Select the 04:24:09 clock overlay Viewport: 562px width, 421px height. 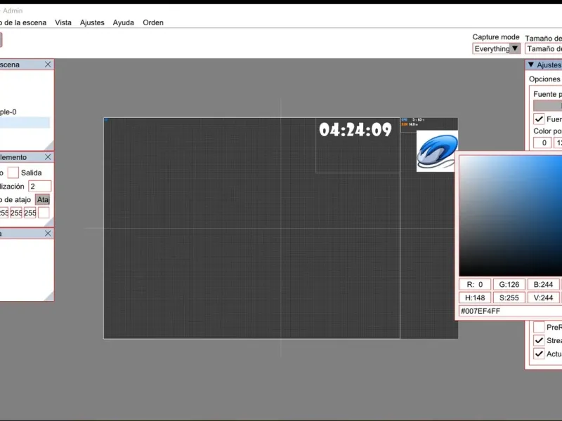[x=355, y=130]
